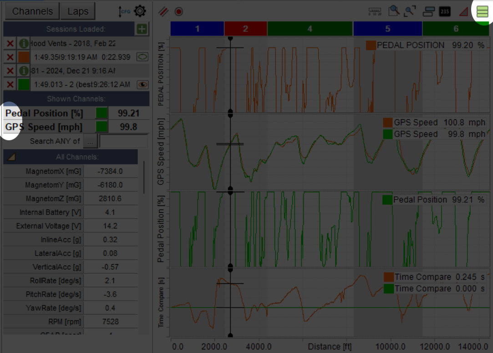Remove the 1:49.013 best lap row
493x353 pixels.
[x=10, y=84]
